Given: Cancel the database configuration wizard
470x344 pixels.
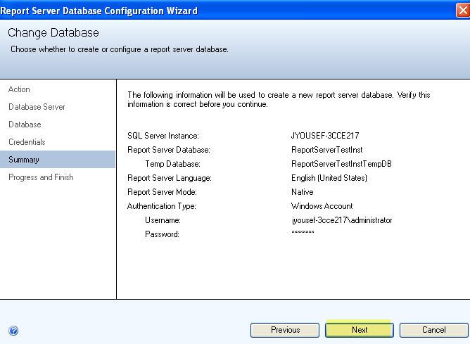Looking at the screenshot, I should click(x=433, y=330).
